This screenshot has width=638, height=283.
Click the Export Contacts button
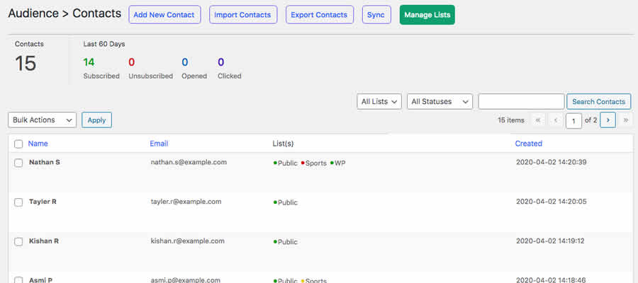tap(320, 15)
